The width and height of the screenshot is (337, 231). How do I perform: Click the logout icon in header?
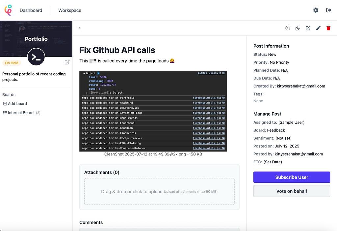pyautogui.click(x=328, y=10)
